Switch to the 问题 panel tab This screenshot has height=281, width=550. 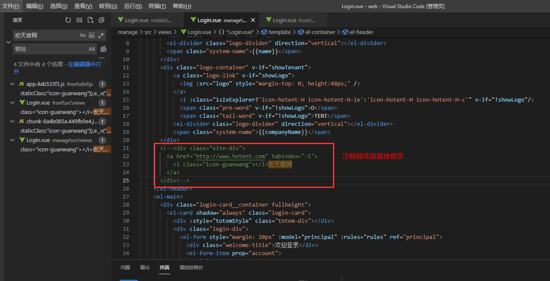pos(125,267)
